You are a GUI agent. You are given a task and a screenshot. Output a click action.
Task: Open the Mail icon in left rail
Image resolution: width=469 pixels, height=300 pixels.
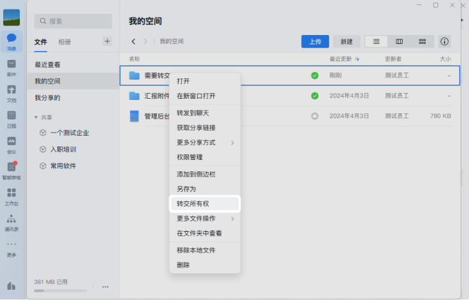tap(11, 68)
